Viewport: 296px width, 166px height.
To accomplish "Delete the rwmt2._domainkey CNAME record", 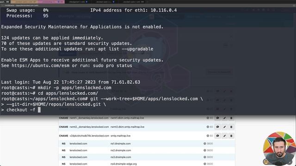I will tap(231, 127).
